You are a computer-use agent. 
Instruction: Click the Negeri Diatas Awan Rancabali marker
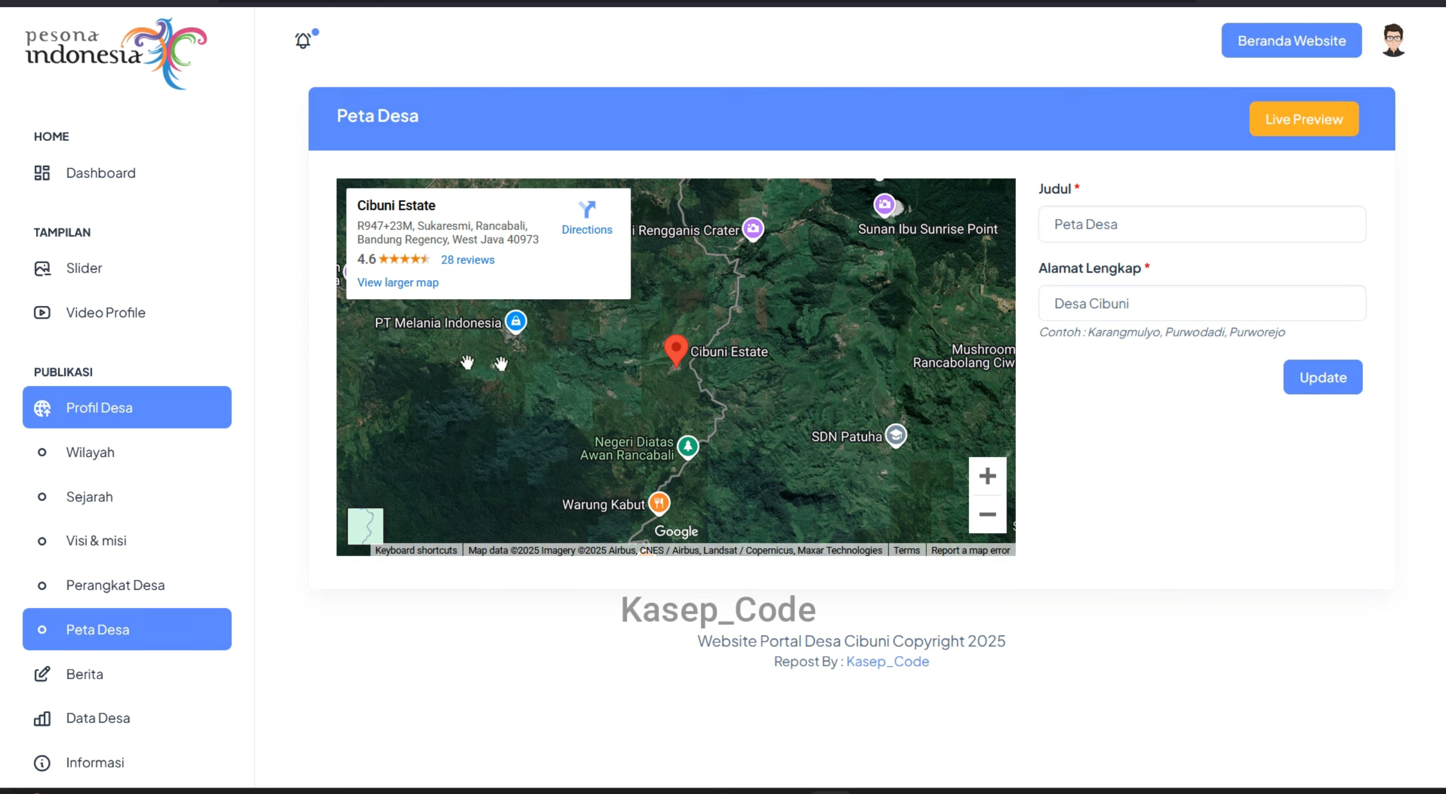(688, 447)
